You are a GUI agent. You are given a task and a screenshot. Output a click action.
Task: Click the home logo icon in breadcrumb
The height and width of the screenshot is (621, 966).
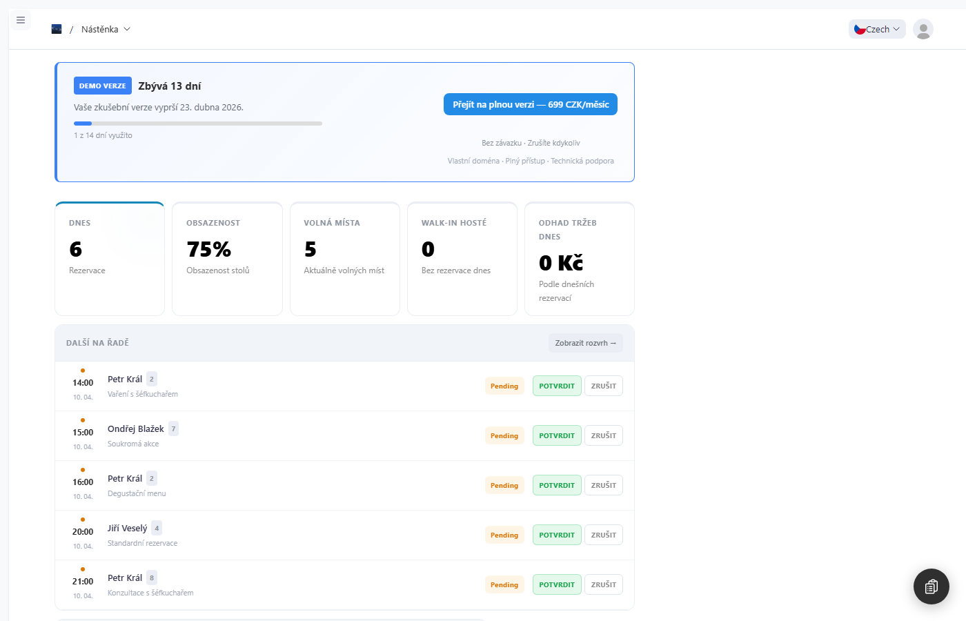[x=57, y=29]
